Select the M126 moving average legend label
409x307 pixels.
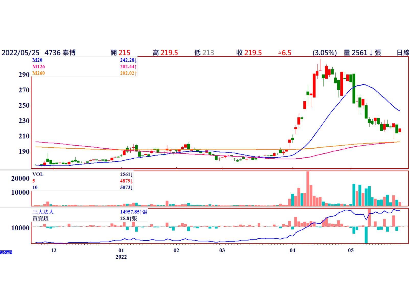coord(39,67)
